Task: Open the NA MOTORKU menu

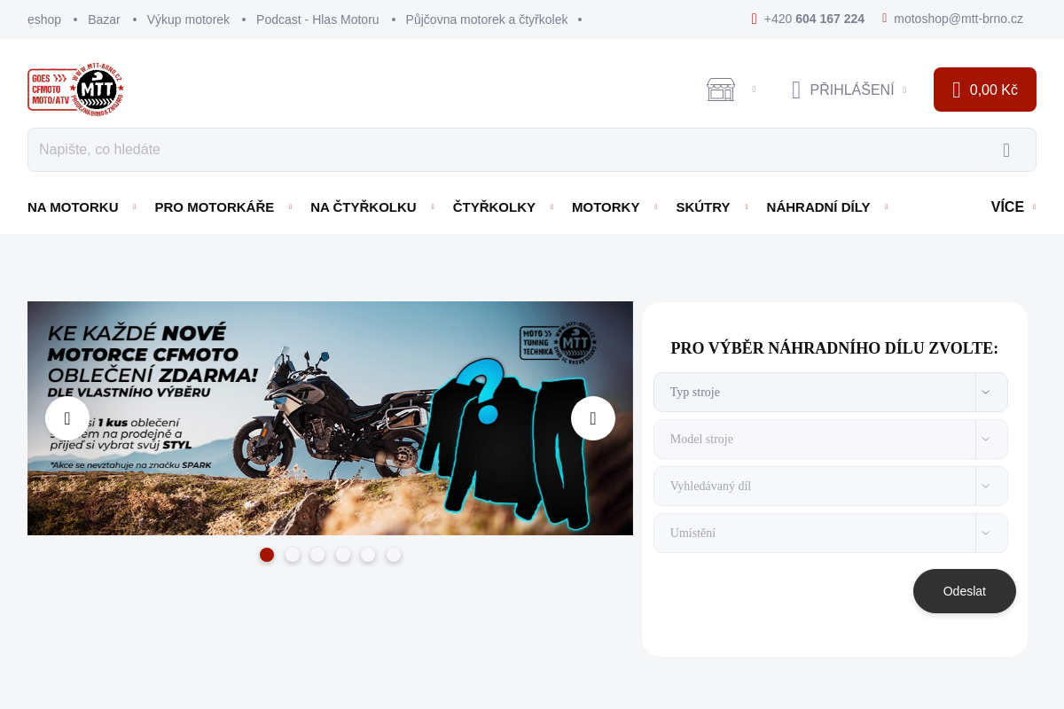Action: (x=73, y=206)
